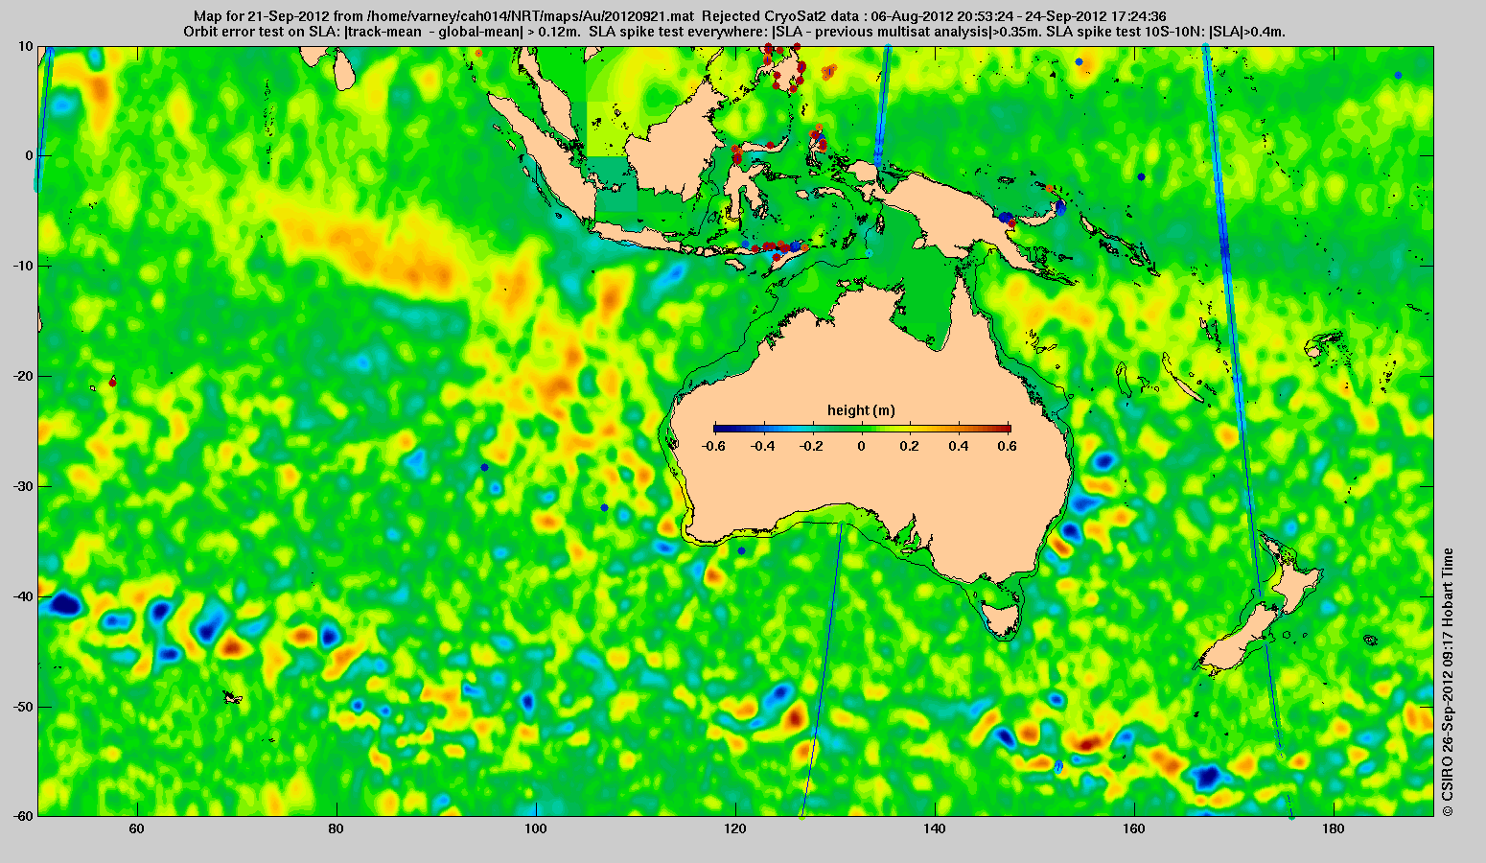Click the '180' longitude label on the x-axis
Screen dimensions: 1486x863
tap(1335, 829)
